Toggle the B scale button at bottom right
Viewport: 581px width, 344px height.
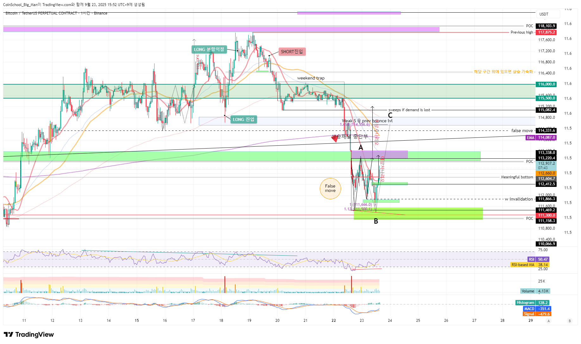pos(570,321)
